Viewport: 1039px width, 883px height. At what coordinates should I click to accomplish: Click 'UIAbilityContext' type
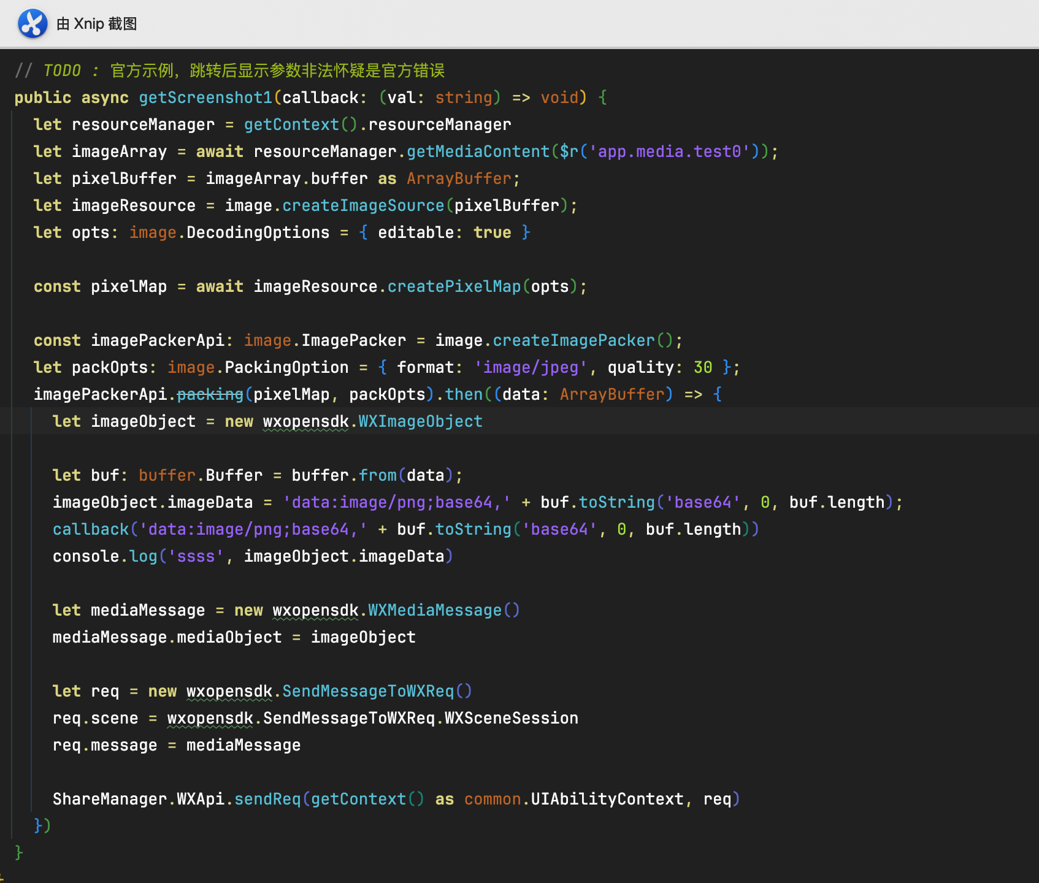point(607,799)
